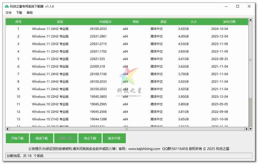
Task: Click the horizontal scrollbar left arrow
Action: (x=7, y=129)
